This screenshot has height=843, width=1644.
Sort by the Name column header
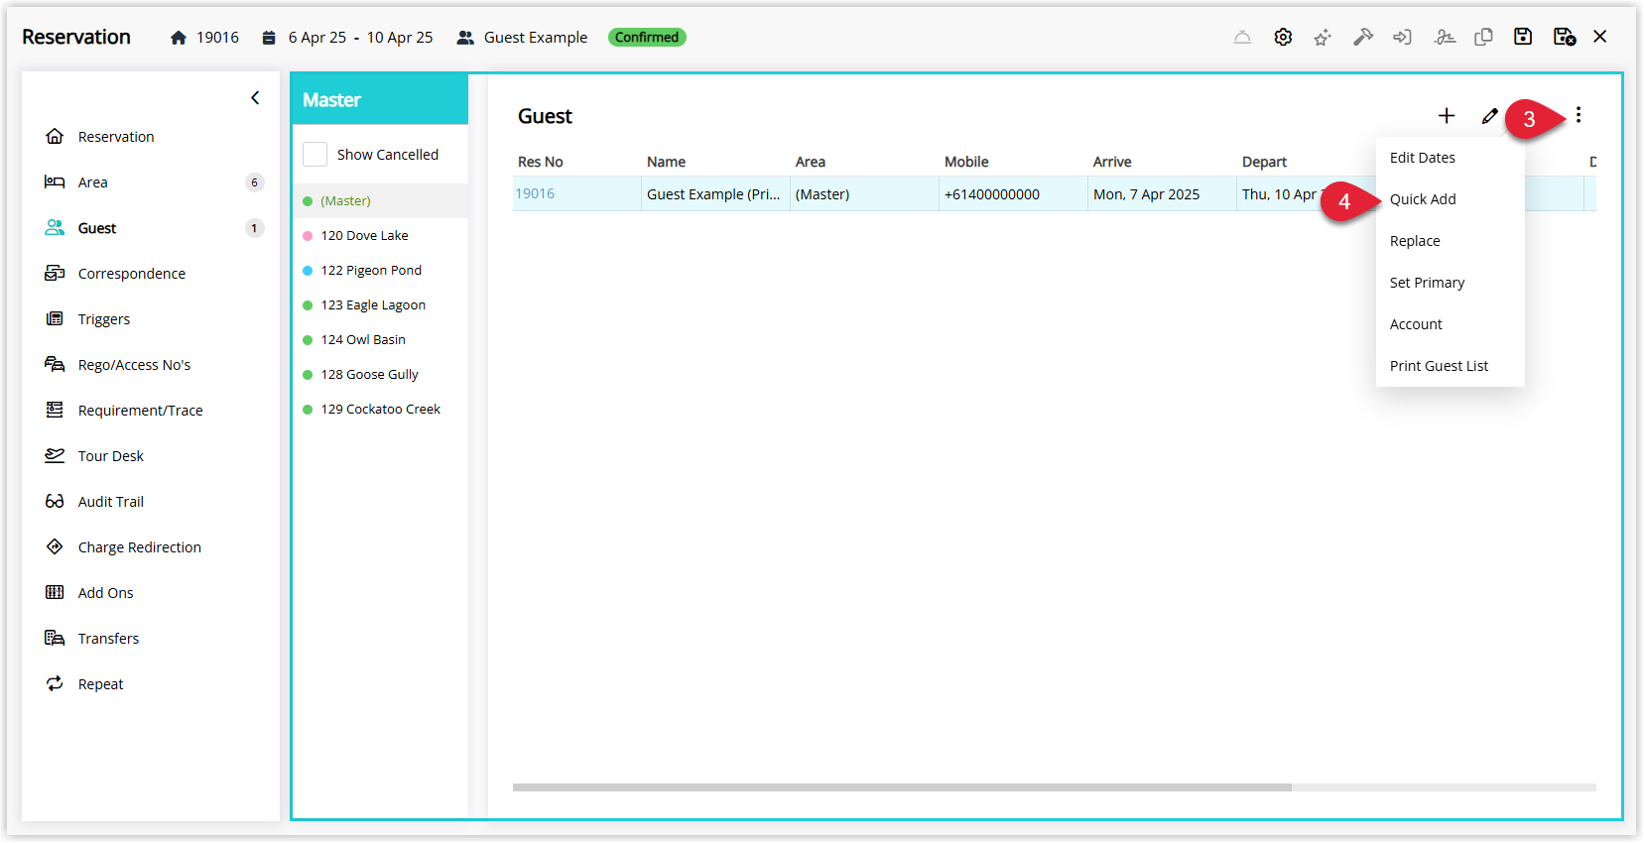pyautogui.click(x=666, y=162)
